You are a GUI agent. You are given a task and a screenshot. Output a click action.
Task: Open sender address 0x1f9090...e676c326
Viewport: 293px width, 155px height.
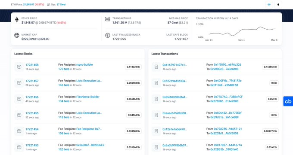click(228, 64)
